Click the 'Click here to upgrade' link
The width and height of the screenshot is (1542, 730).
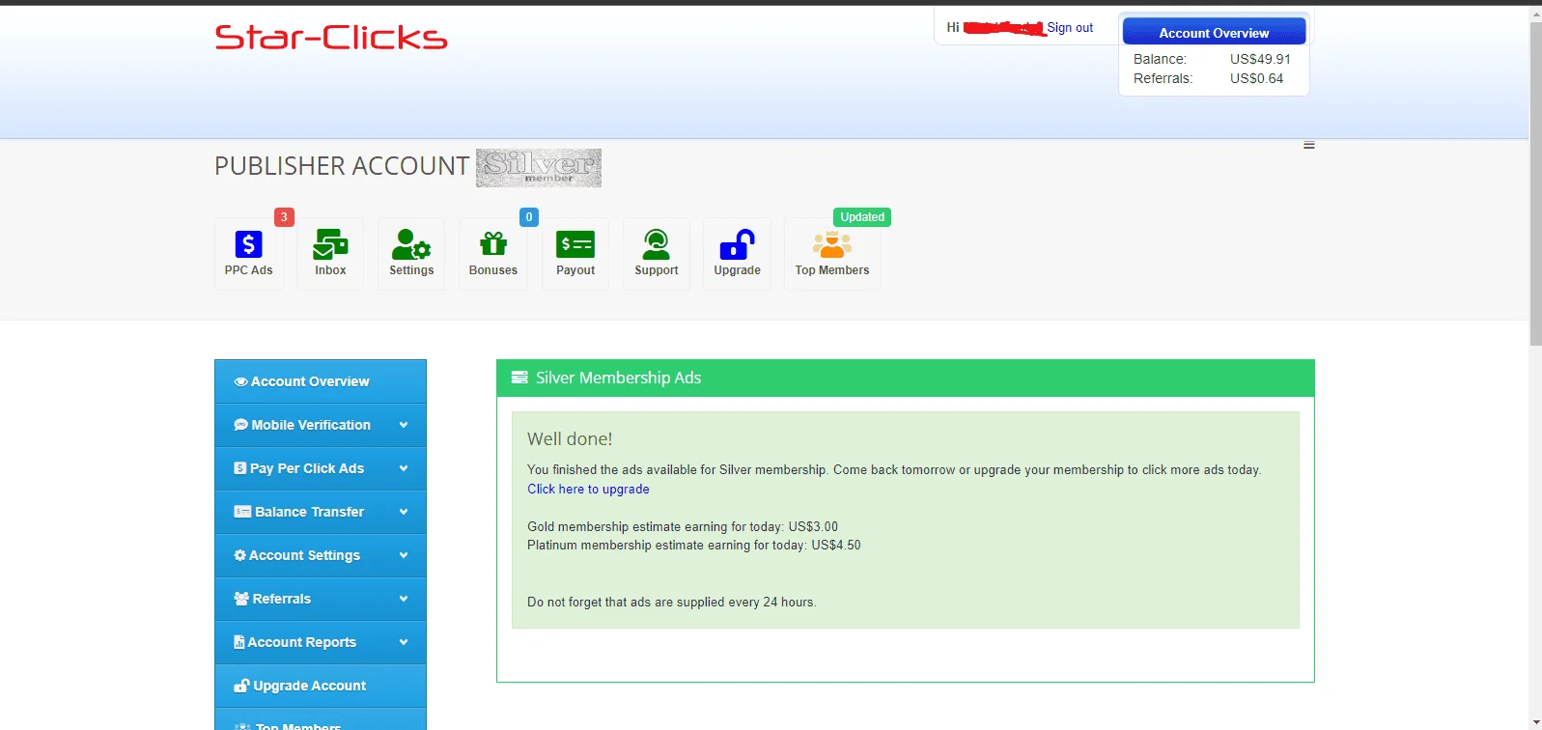tap(588, 489)
